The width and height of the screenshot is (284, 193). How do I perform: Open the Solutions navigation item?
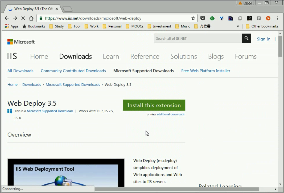(x=184, y=56)
